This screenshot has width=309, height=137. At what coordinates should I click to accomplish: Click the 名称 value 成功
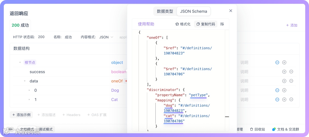tap(68, 37)
